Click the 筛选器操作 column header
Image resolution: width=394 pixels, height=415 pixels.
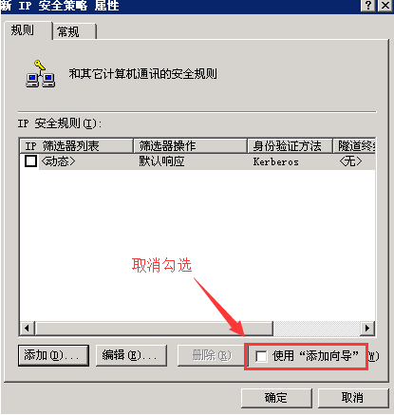(x=190, y=146)
